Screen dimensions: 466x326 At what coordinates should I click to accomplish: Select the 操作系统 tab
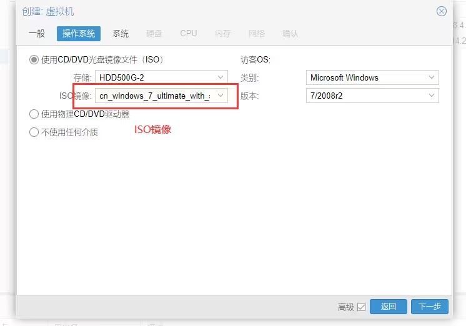79,34
